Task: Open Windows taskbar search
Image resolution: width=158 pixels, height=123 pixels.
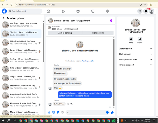Action: [x=9, y=120]
